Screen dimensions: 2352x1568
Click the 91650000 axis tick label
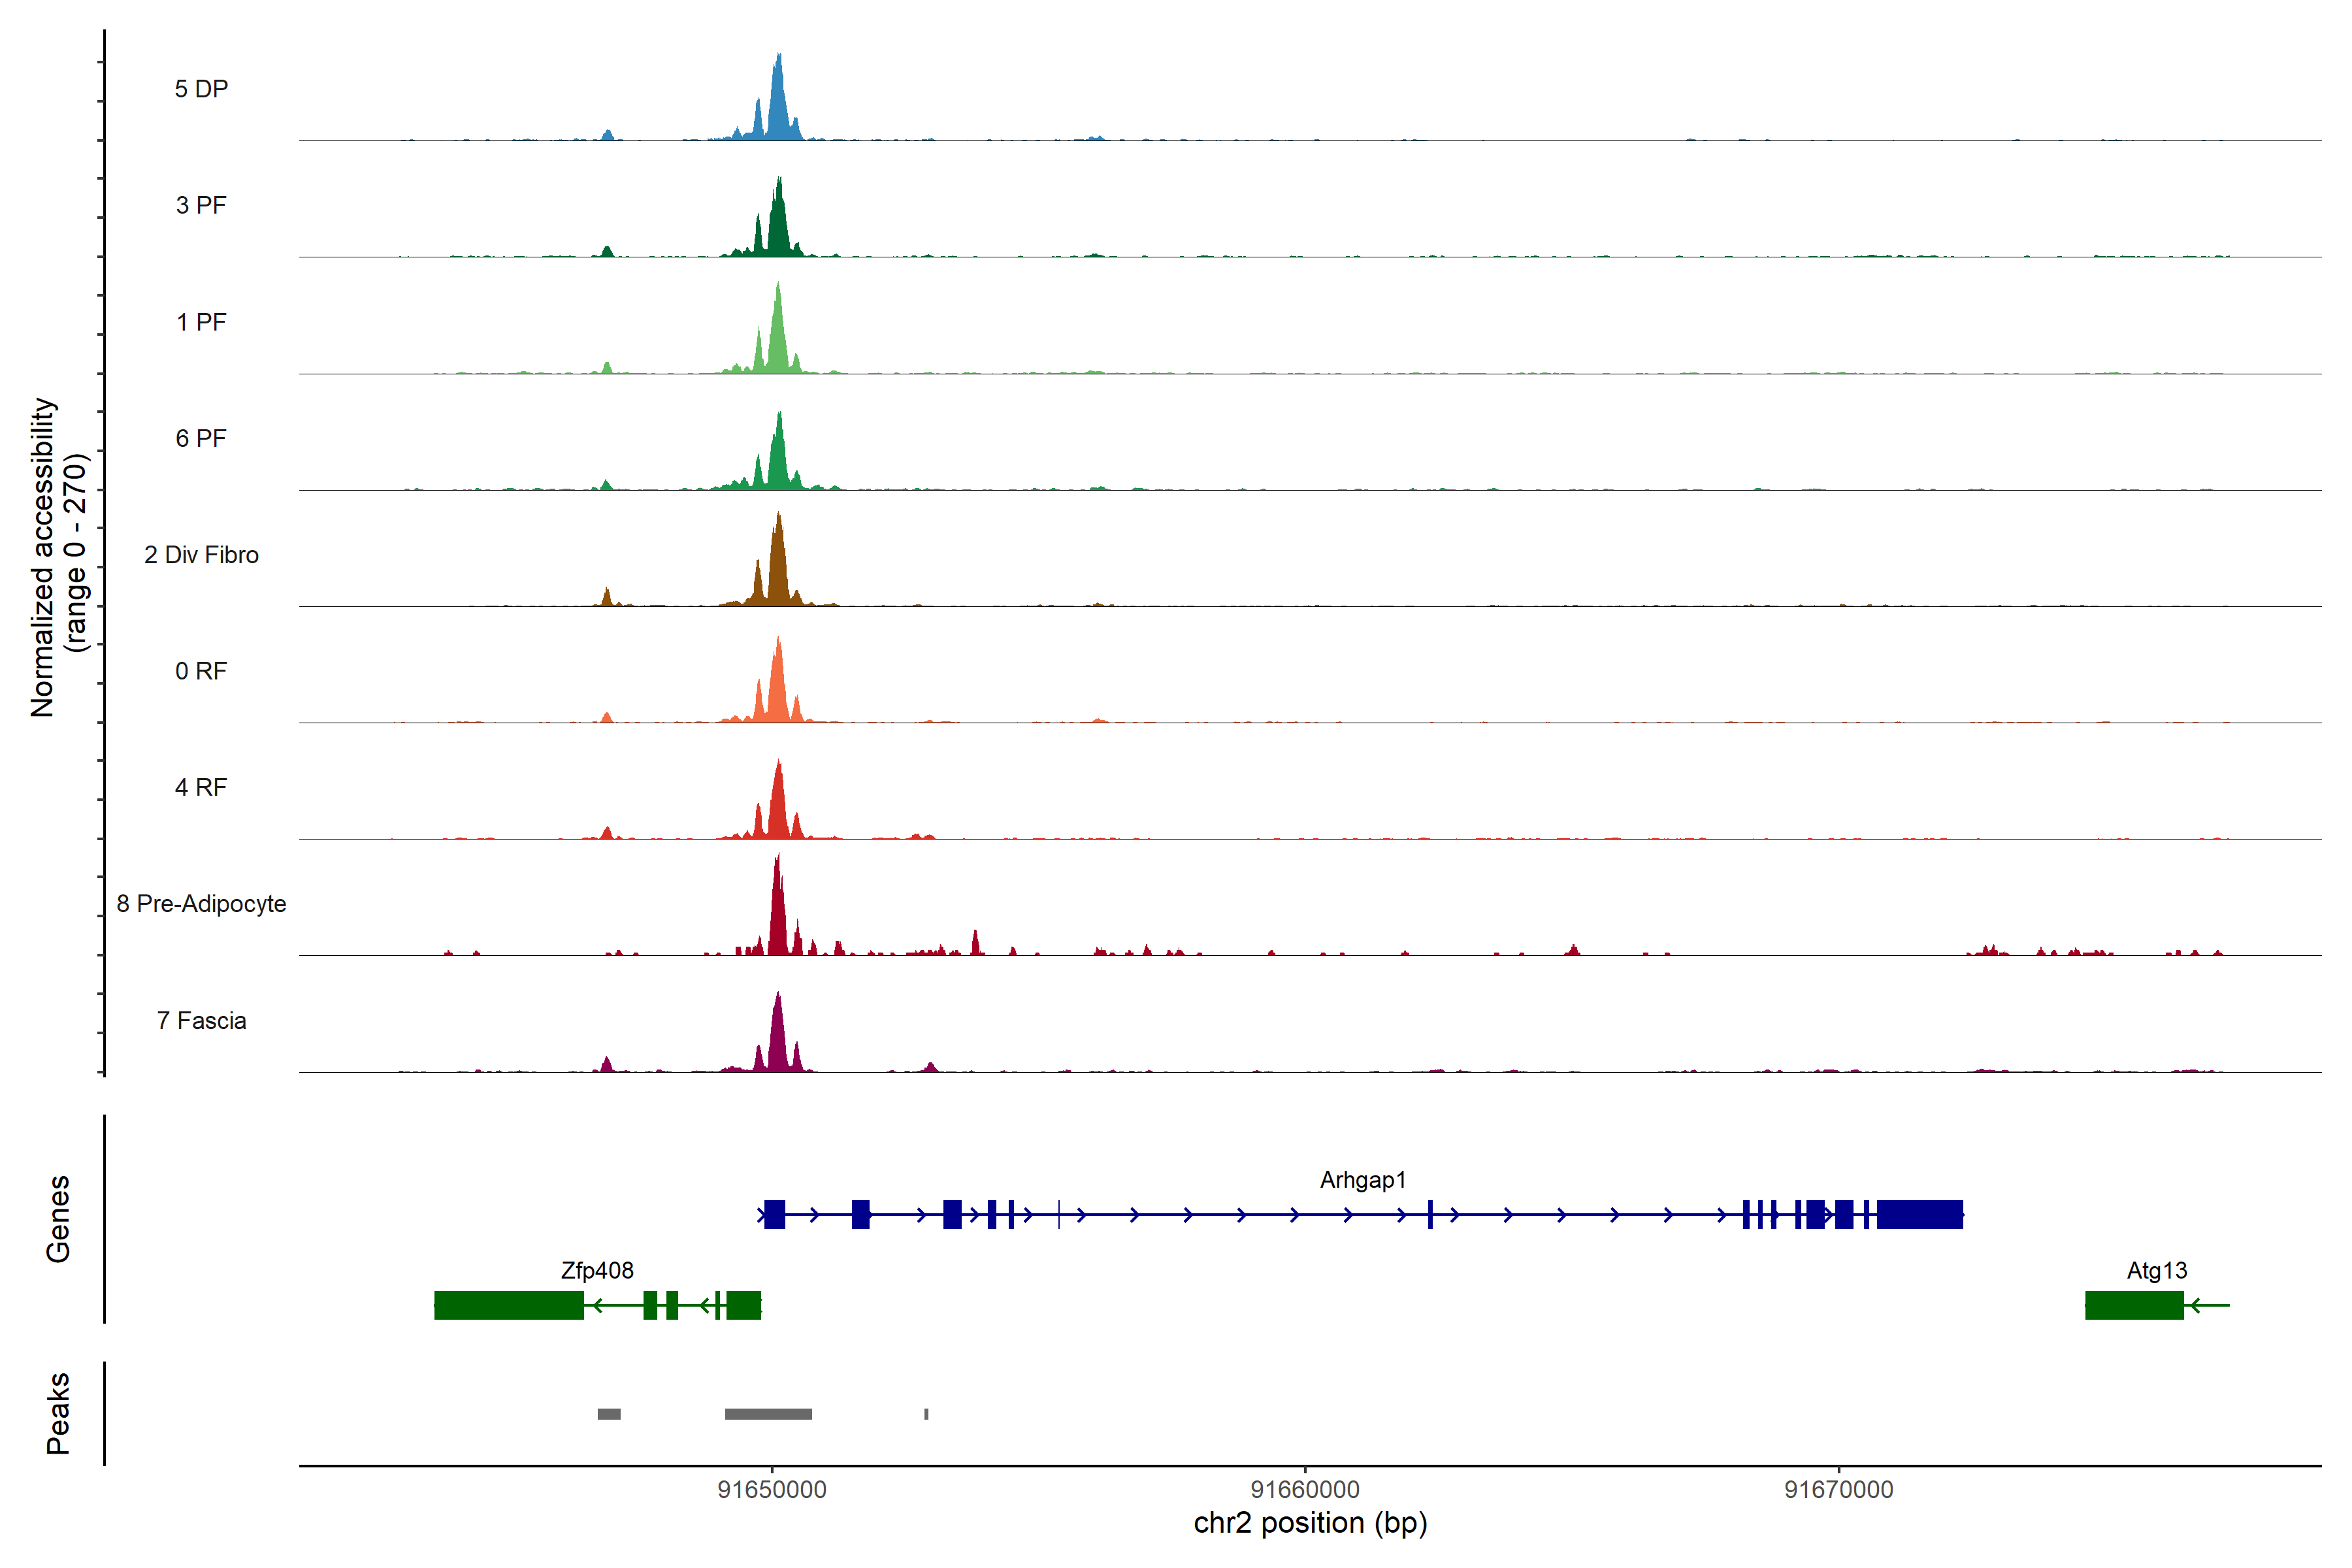pyautogui.click(x=772, y=1490)
